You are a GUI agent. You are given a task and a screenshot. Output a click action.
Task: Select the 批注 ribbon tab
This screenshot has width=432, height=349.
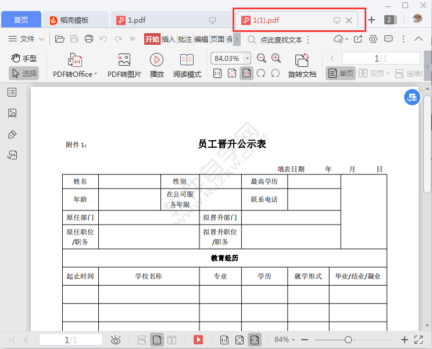coord(185,39)
